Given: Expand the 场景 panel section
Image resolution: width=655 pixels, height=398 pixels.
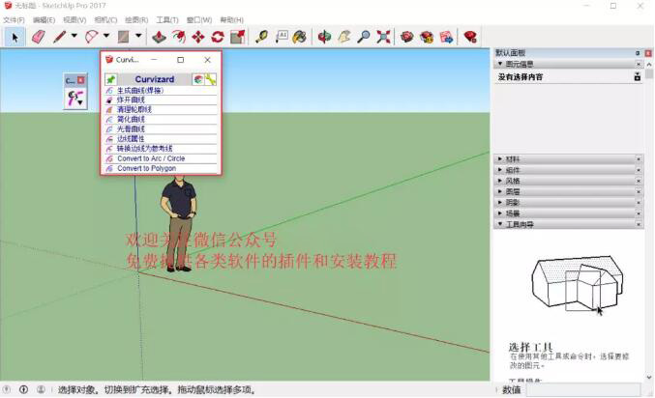Looking at the screenshot, I should pos(499,213).
